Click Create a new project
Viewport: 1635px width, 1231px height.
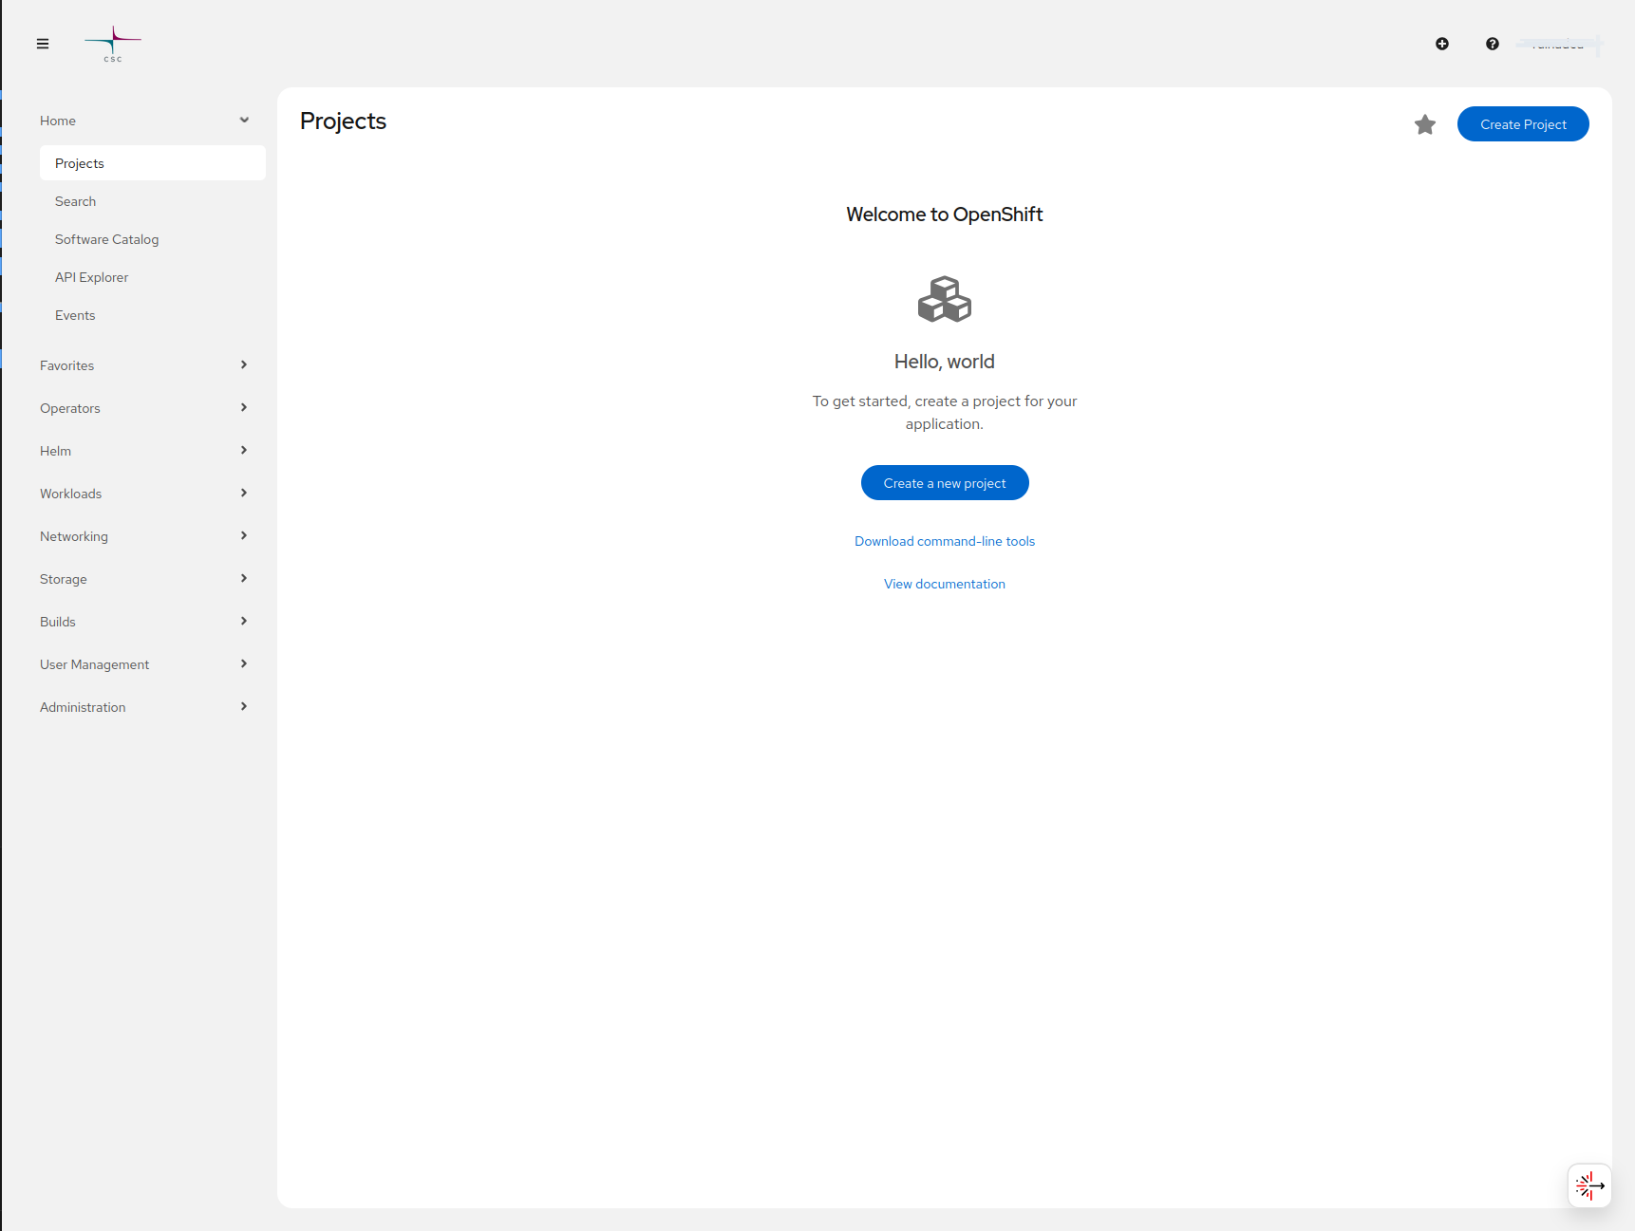[944, 482]
